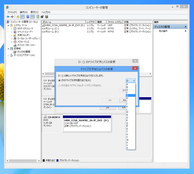Image resolution: width=194 pixels, height=174 pixels.
Task: Open the 操作(A) menu
Action: pos(24,12)
